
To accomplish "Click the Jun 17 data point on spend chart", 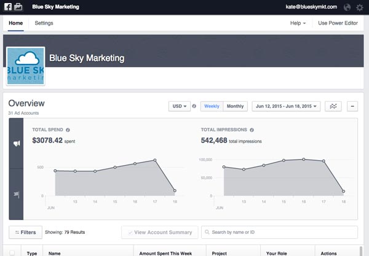I will coord(155,160).
